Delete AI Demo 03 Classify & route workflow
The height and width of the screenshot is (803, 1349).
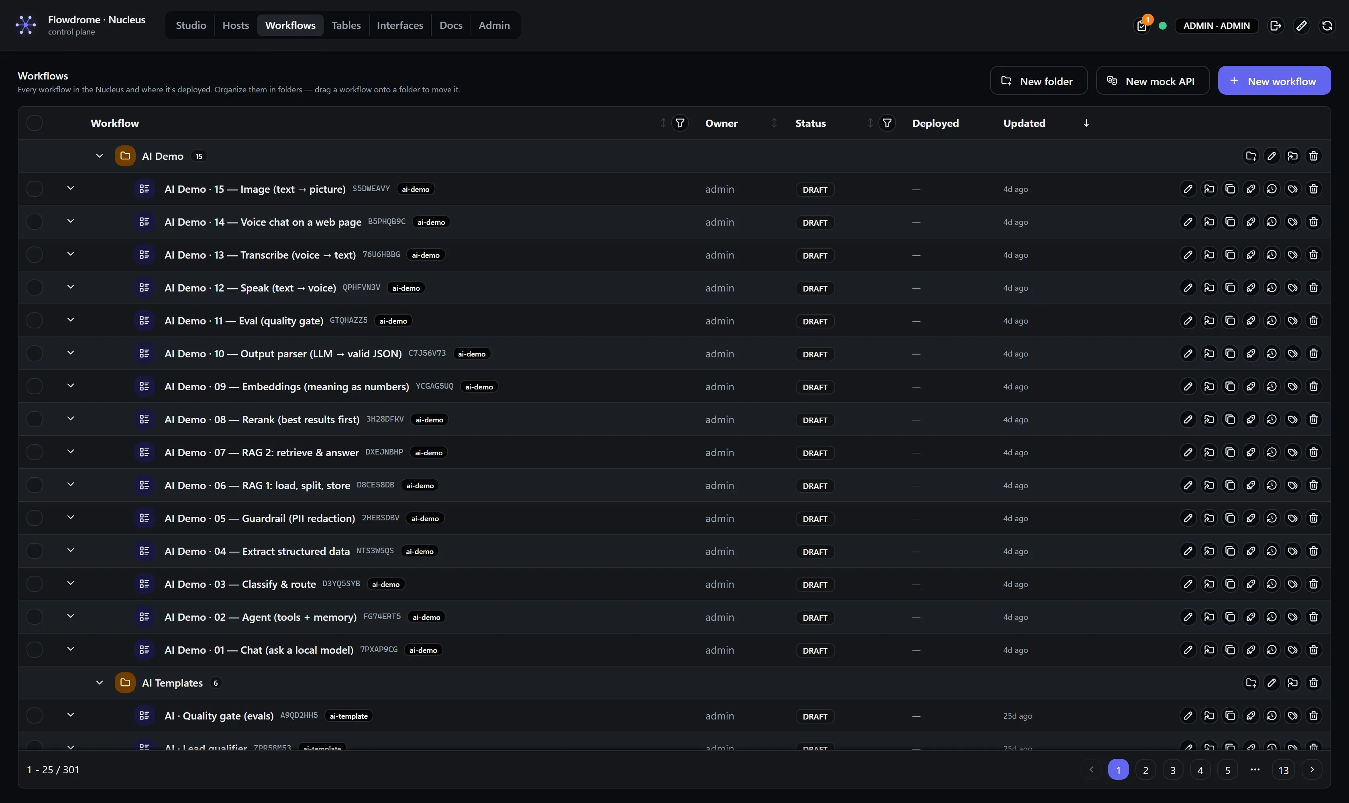1313,585
